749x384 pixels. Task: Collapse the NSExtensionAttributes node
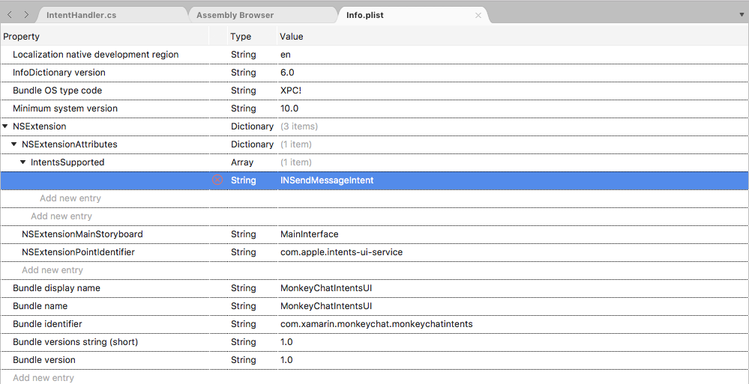(x=14, y=144)
